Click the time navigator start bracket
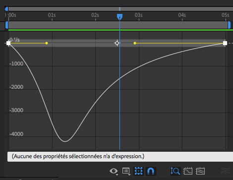This screenshot has width=233, height=180. 6,9
